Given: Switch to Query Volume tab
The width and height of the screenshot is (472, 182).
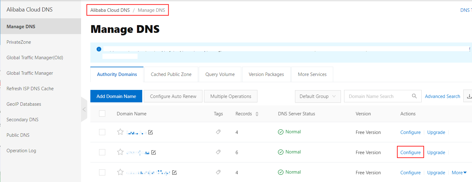Looking at the screenshot, I should pyautogui.click(x=220, y=74).
